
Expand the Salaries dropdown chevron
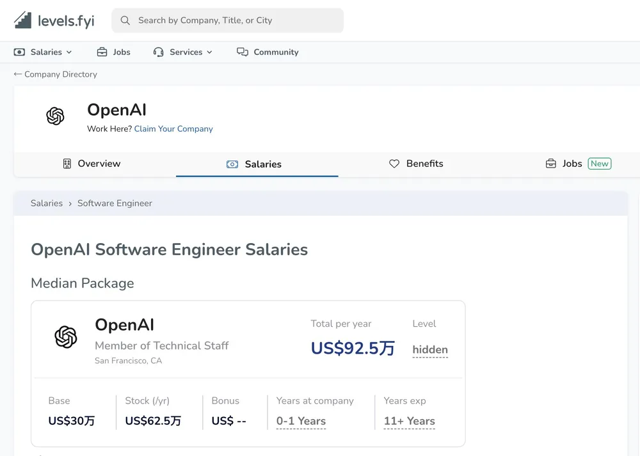click(x=69, y=52)
